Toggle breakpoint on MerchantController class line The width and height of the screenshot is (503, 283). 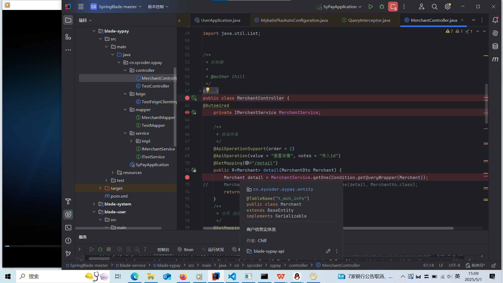pos(187,98)
